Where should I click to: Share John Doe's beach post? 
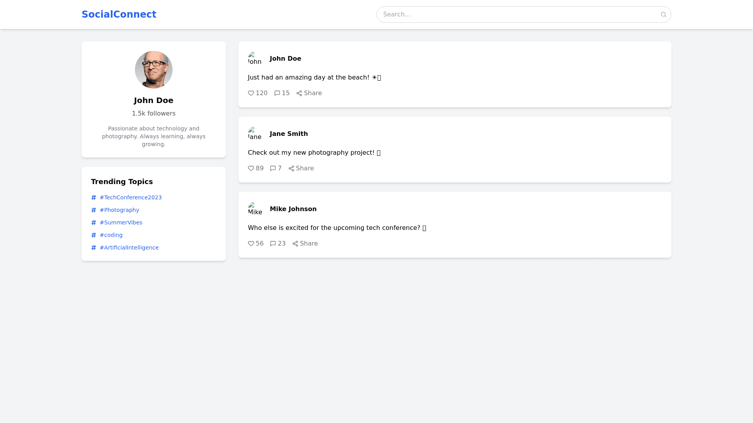pos(309,93)
